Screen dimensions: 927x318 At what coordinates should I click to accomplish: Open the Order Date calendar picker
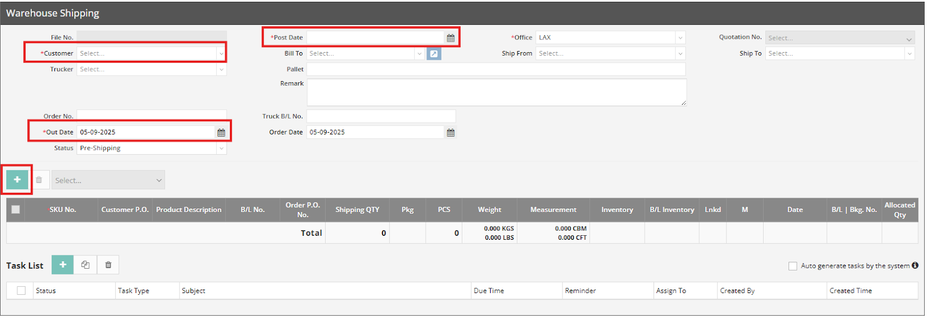[450, 133]
